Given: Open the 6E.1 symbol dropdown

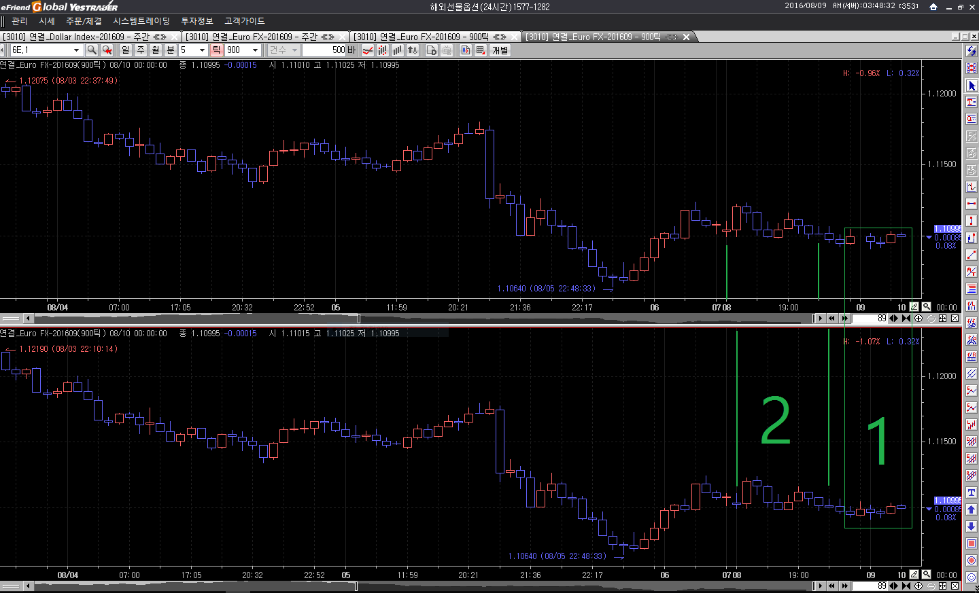Looking at the screenshot, I should (x=76, y=50).
